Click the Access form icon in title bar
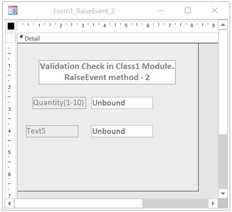Image resolution: width=232 pixels, height=212 pixels. (x=13, y=10)
